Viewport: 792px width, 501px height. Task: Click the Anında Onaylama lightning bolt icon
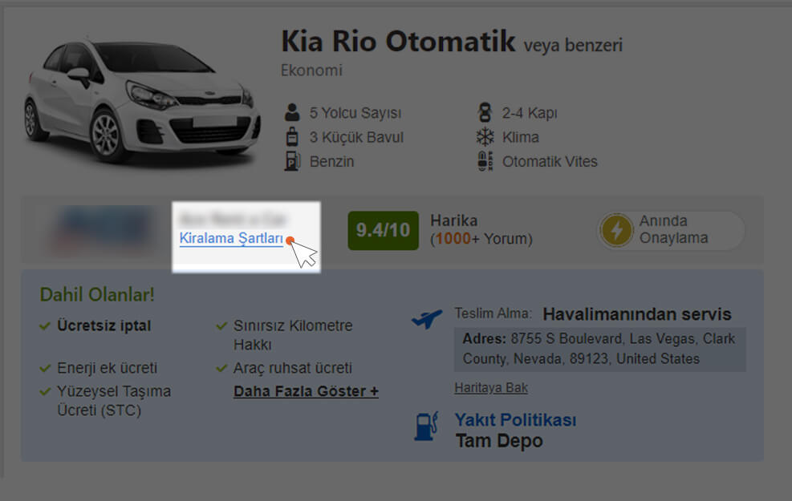coord(616,231)
